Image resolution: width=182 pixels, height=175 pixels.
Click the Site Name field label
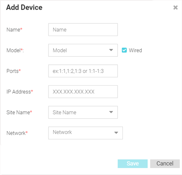[x=19, y=112]
